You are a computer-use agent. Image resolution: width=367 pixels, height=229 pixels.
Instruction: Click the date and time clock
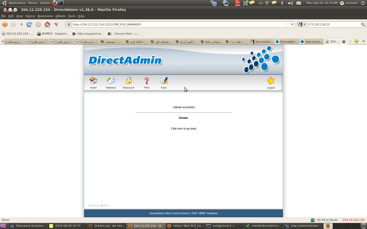322,3
